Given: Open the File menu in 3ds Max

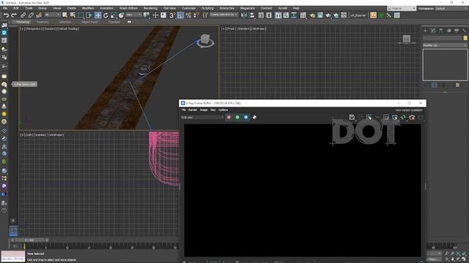Looking at the screenshot, I should point(5,8).
